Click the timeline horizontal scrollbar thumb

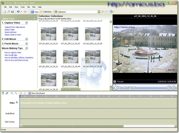(x=73, y=126)
